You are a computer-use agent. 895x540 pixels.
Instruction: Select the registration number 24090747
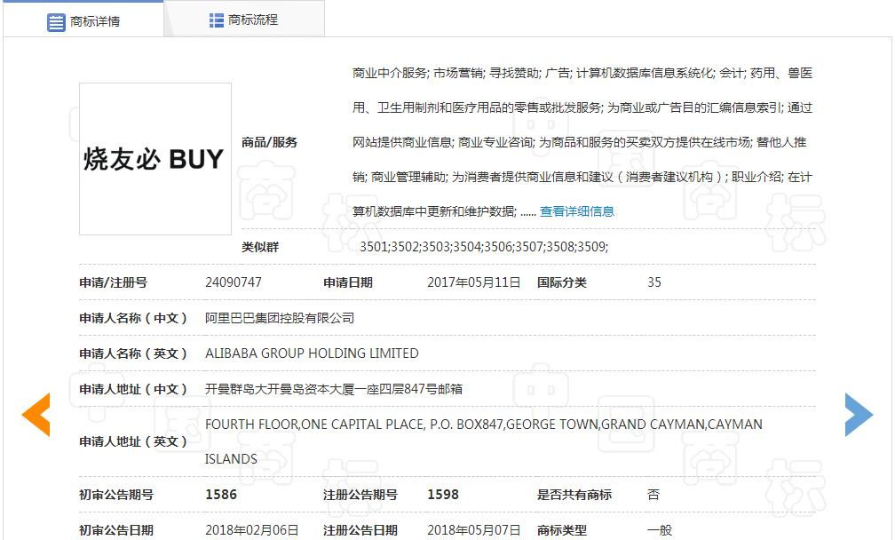point(234,282)
